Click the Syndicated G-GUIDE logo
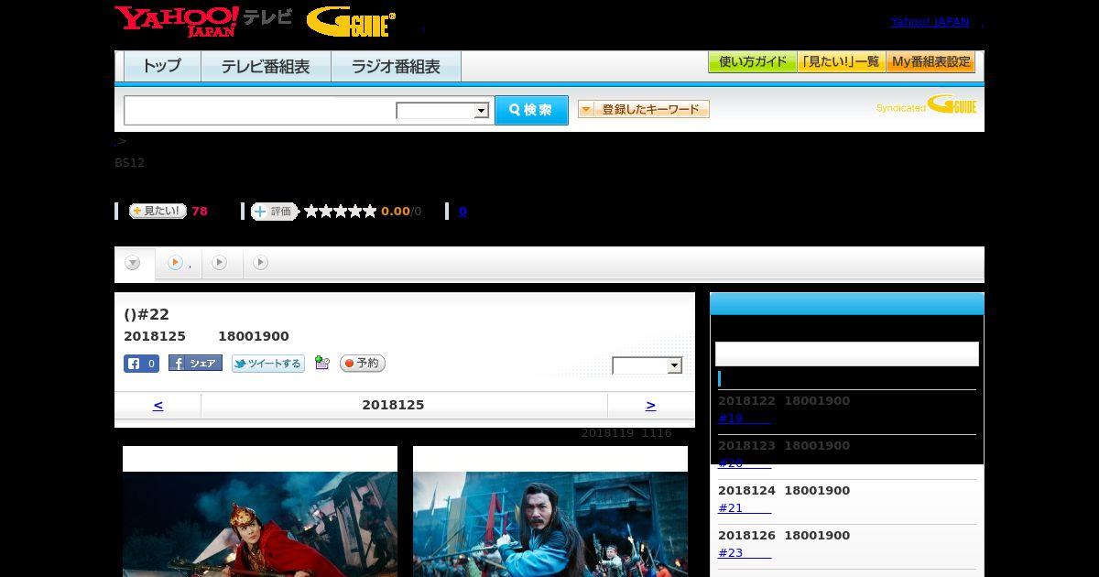 (927, 104)
